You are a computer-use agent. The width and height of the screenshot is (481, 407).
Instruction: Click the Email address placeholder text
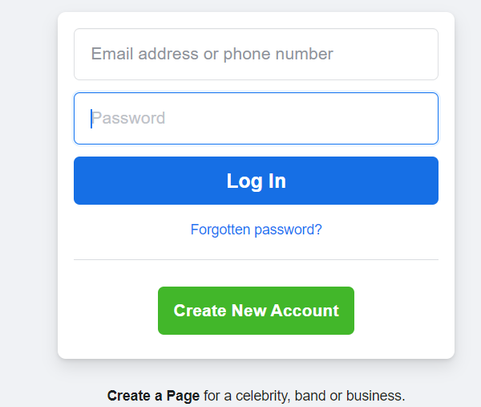[212, 55]
